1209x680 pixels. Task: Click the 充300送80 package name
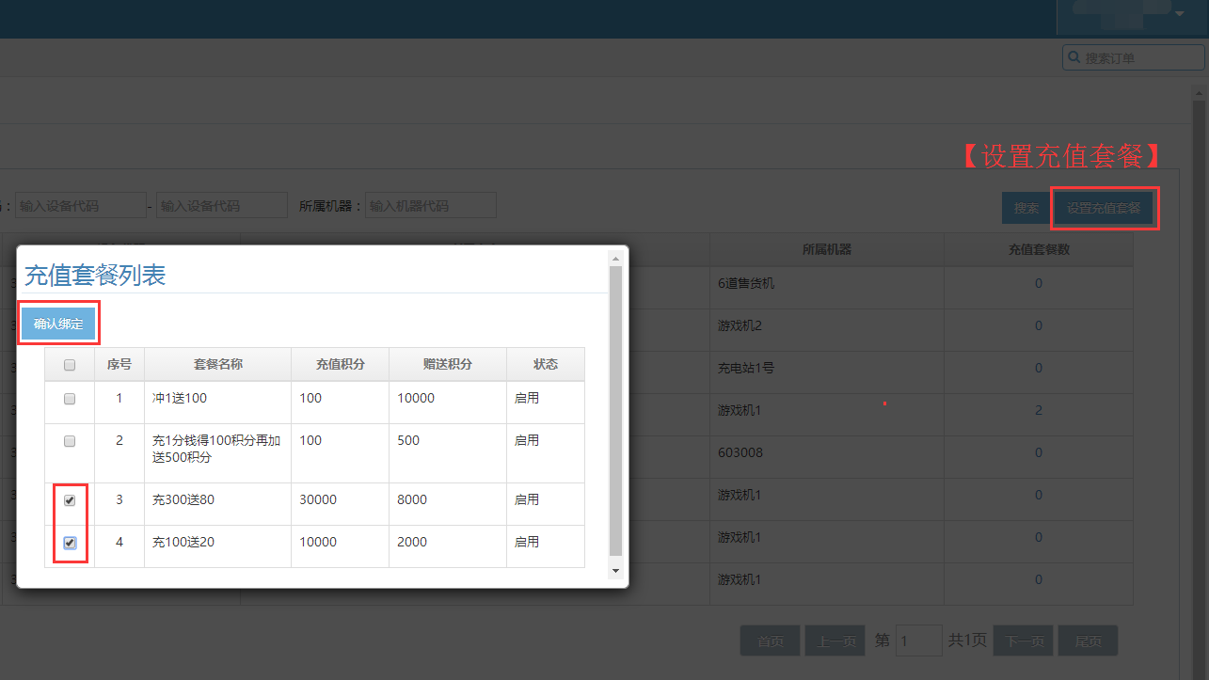(183, 500)
